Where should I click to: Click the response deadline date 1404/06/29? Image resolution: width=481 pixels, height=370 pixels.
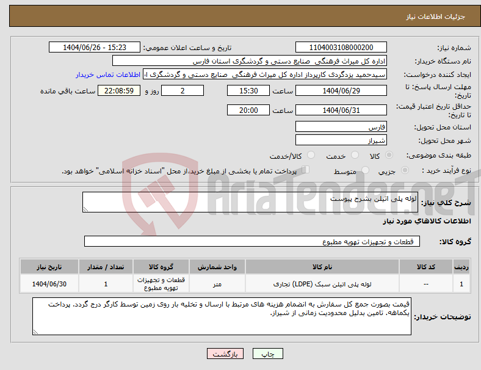point(341,90)
